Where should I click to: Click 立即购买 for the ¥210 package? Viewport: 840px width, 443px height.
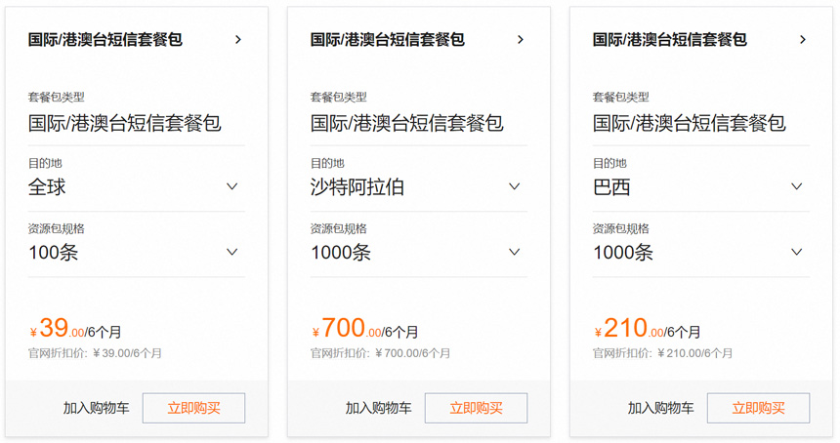[758, 408]
